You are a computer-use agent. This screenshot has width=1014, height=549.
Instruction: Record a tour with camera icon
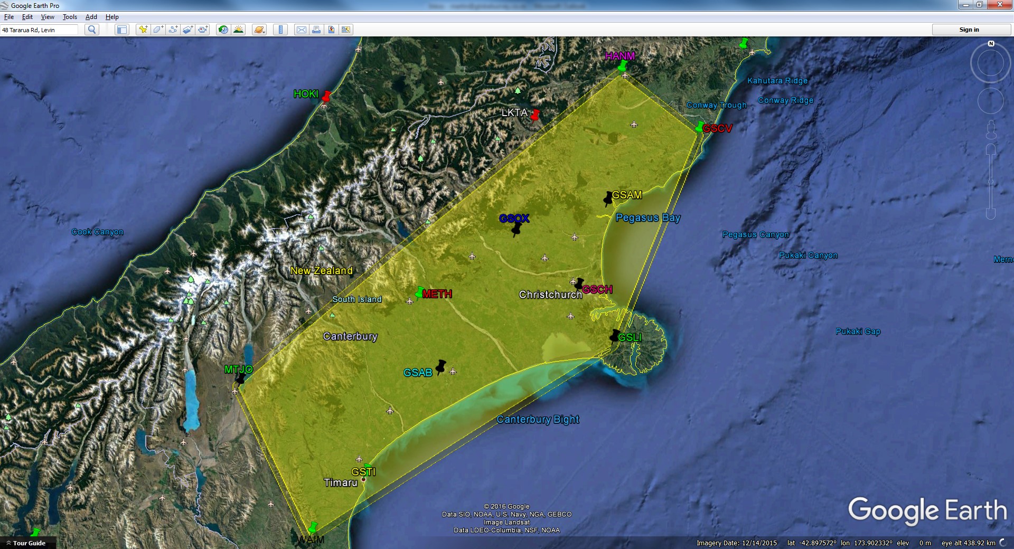203,30
